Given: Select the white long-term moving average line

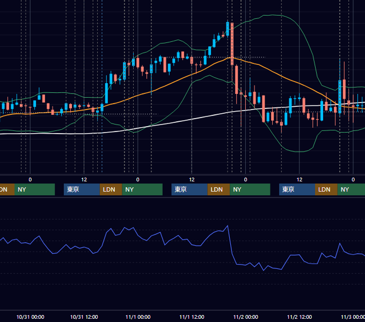Looking at the screenshot, I should (x=191, y=119).
